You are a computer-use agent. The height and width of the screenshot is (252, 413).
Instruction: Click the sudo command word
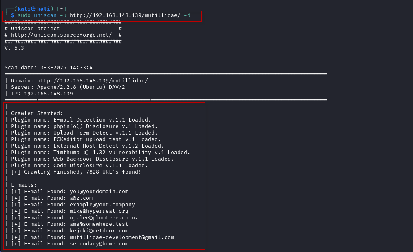coord(24,15)
